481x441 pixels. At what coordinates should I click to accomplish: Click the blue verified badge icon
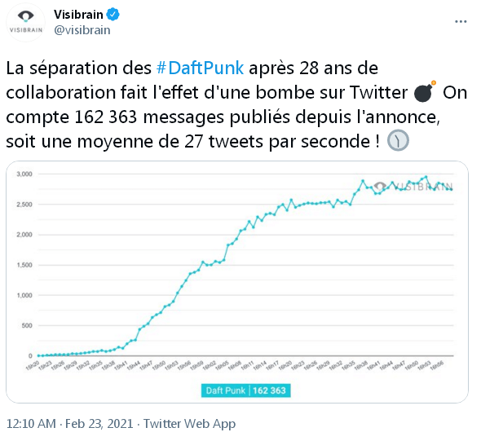pos(113,15)
